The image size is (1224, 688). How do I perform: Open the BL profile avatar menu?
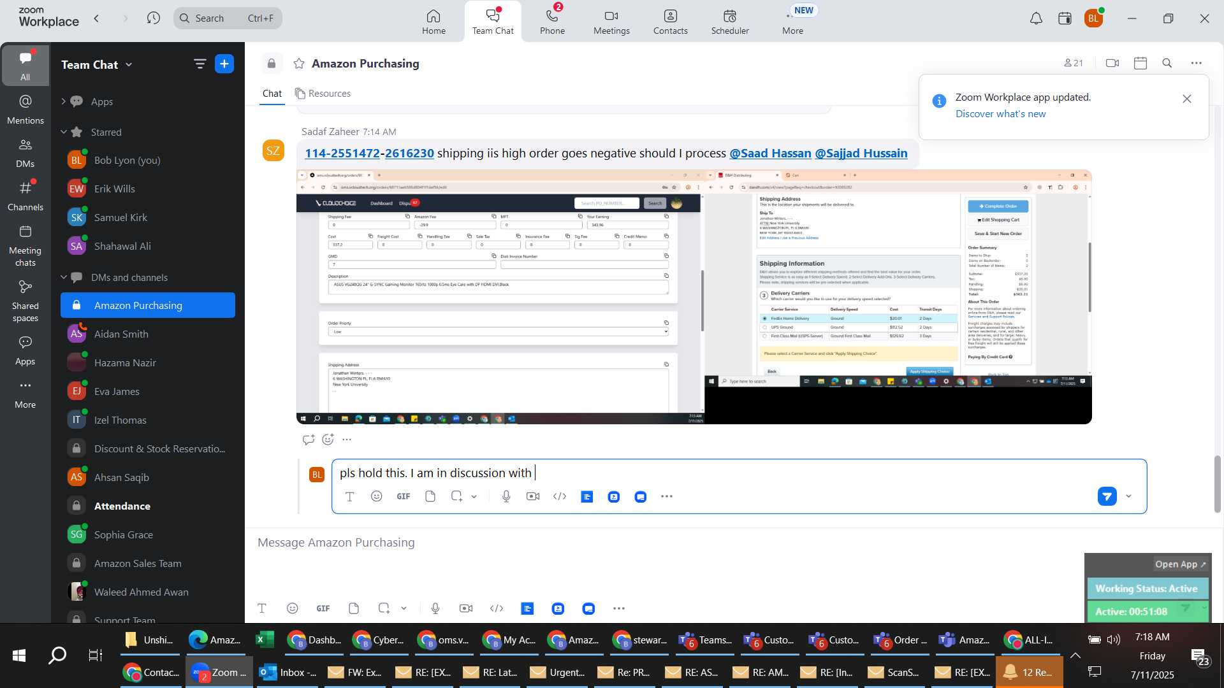[1093, 18]
